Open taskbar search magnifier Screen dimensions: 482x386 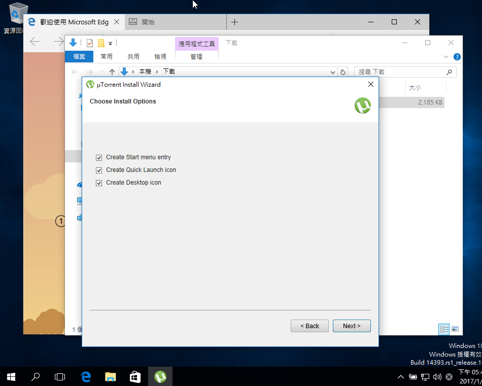point(36,376)
